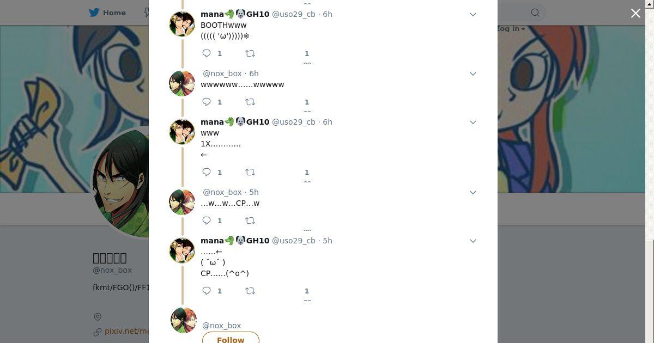The width and height of the screenshot is (654, 343).
Task: Reply to the "1X............" tweet
Action: [x=207, y=172]
